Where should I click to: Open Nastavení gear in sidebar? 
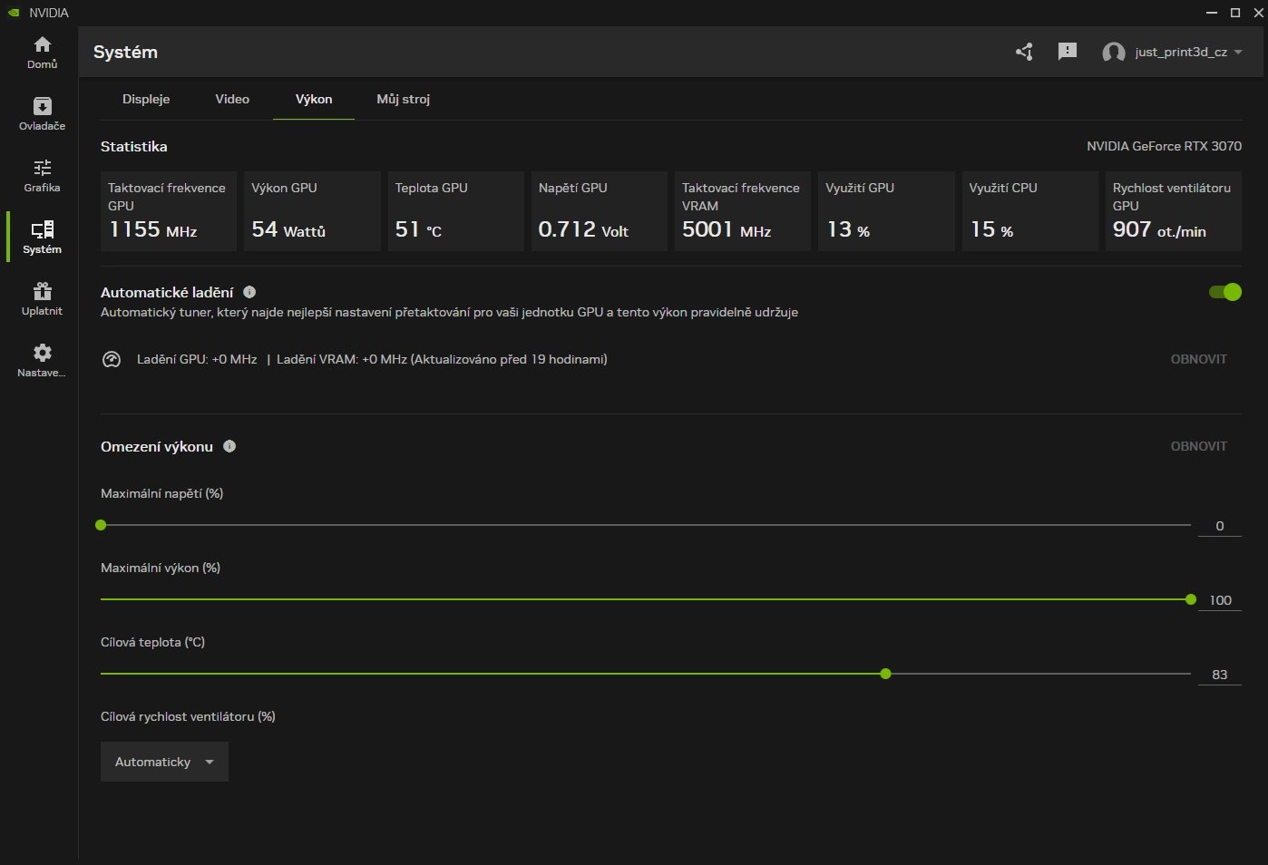pyautogui.click(x=42, y=360)
